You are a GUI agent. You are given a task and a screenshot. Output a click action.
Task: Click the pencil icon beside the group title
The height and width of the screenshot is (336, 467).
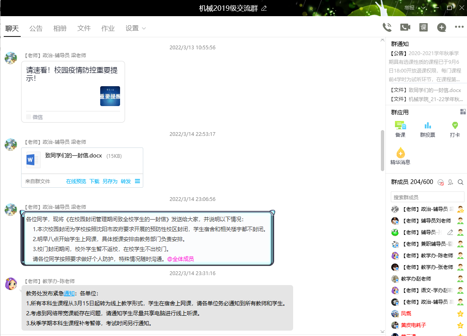(x=264, y=8)
